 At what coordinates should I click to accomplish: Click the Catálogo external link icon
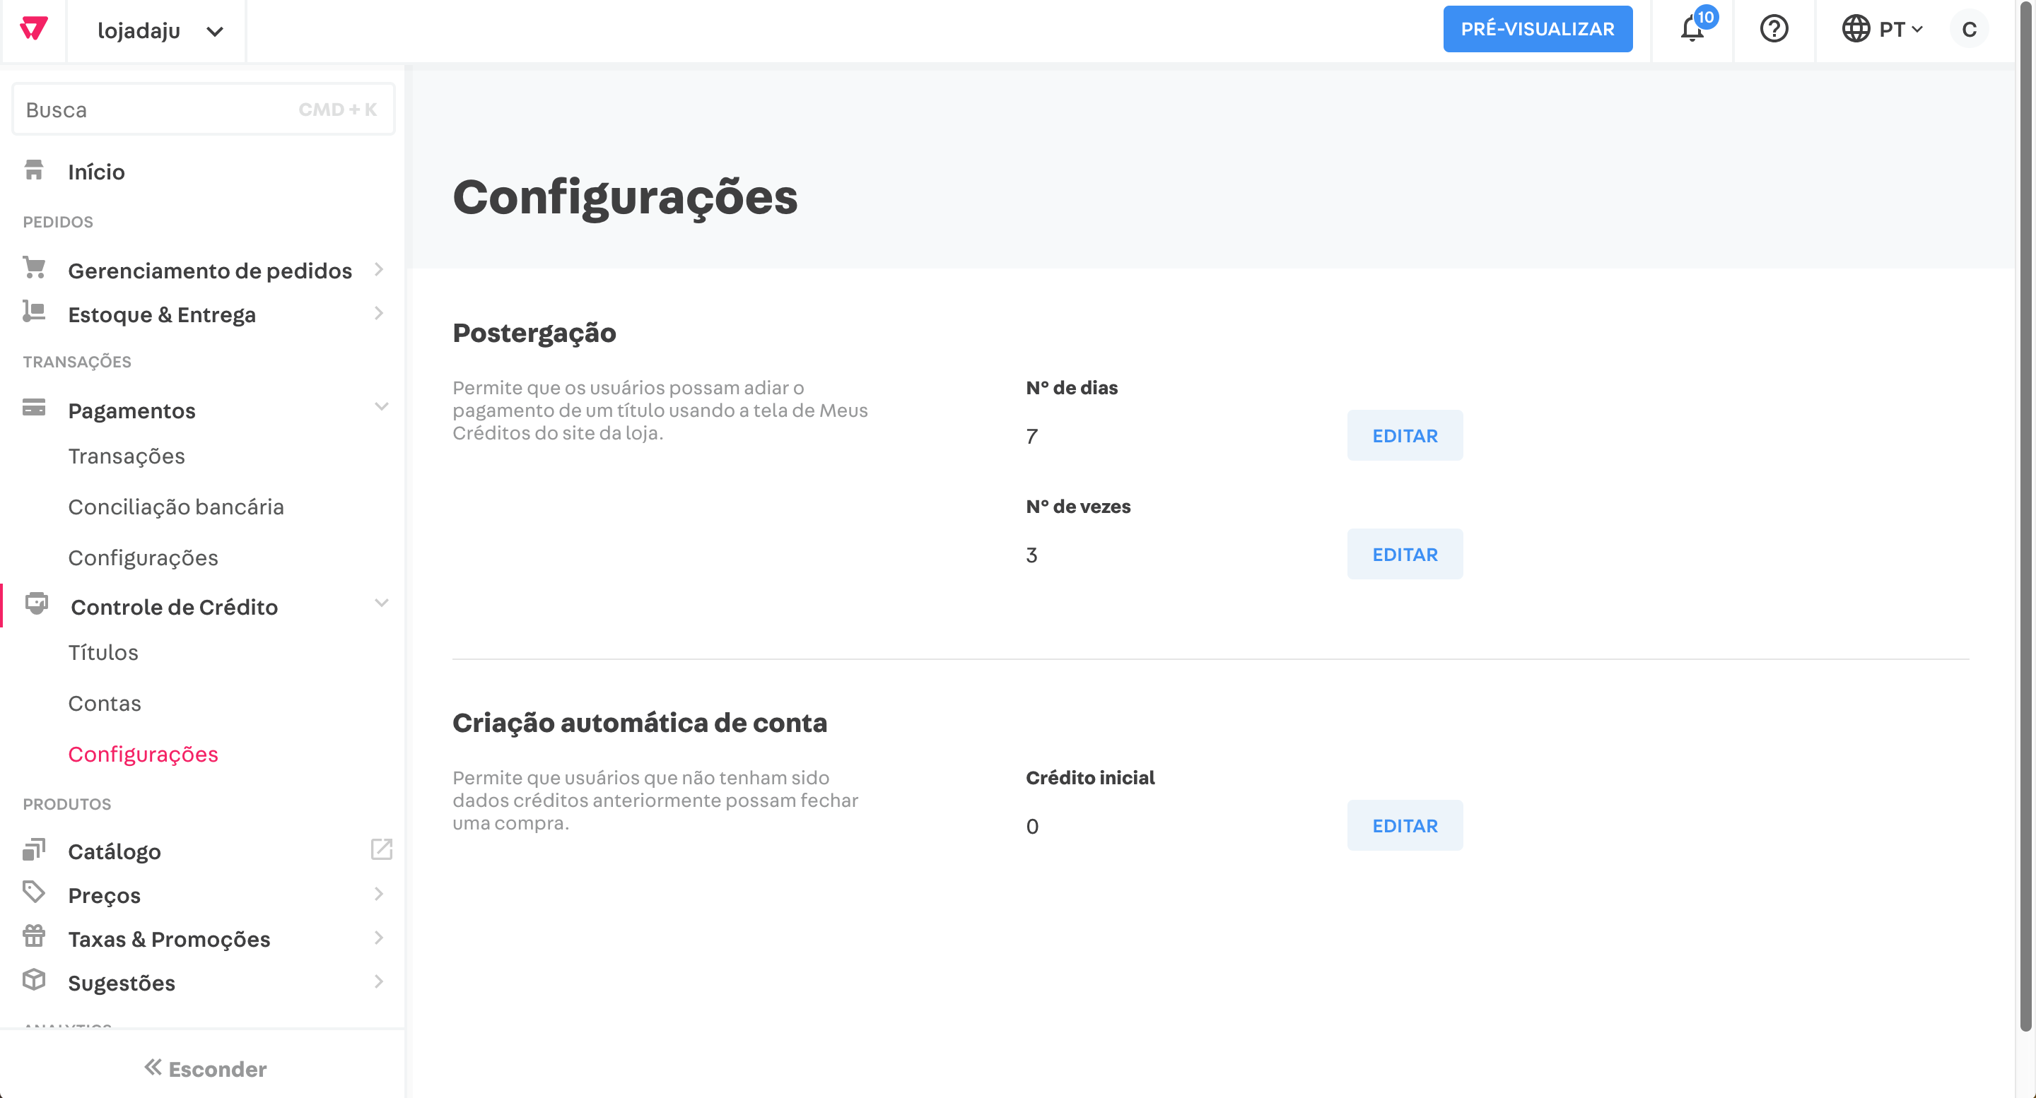point(382,849)
